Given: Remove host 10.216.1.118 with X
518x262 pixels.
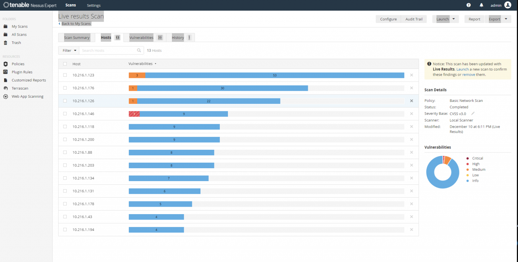Looking at the screenshot, I should coord(411,127).
